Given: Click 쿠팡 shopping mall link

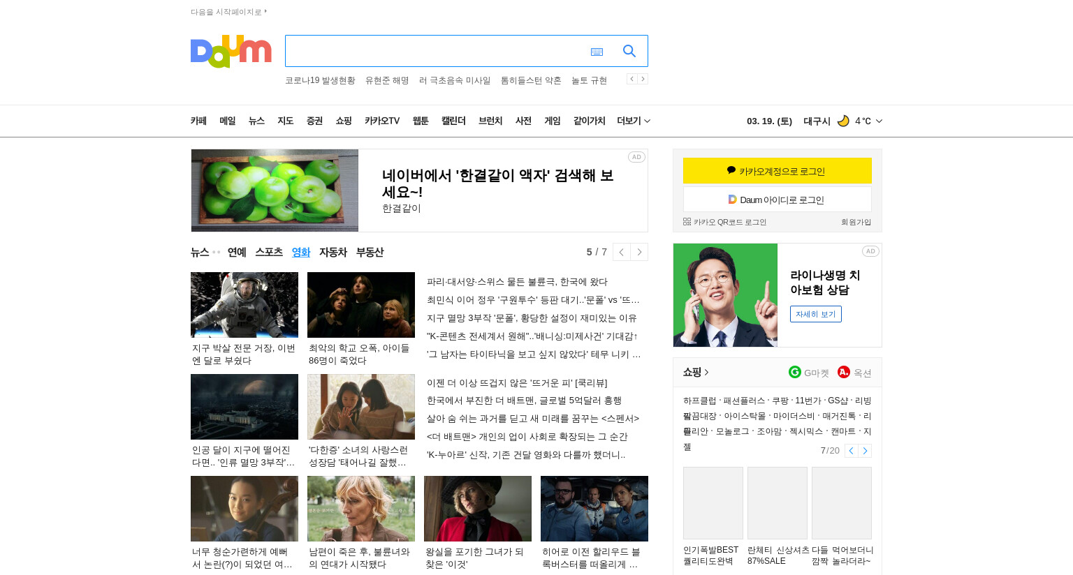Looking at the screenshot, I should (x=780, y=401).
